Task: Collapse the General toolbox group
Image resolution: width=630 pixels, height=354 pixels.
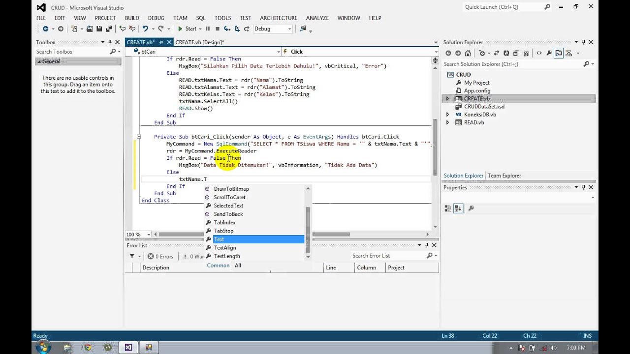Action: pyautogui.click(x=38, y=61)
